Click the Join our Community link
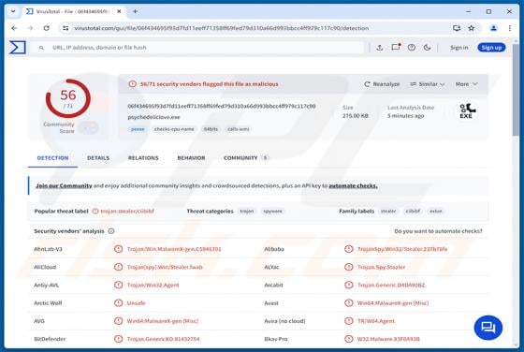 [x=64, y=185]
